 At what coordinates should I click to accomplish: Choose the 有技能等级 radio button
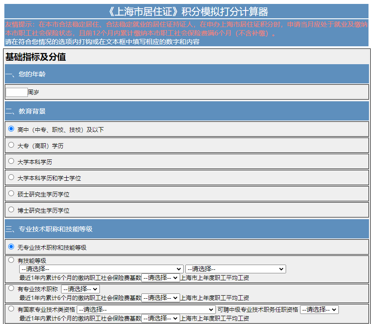click(11, 260)
